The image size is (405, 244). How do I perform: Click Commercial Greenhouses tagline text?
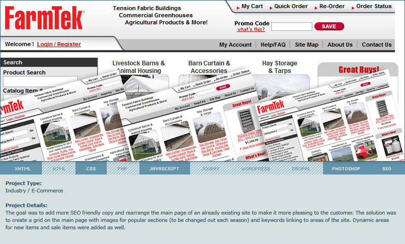[156, 15]
